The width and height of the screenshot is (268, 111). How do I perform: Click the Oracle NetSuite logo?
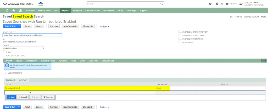click(x=18, y=4)
